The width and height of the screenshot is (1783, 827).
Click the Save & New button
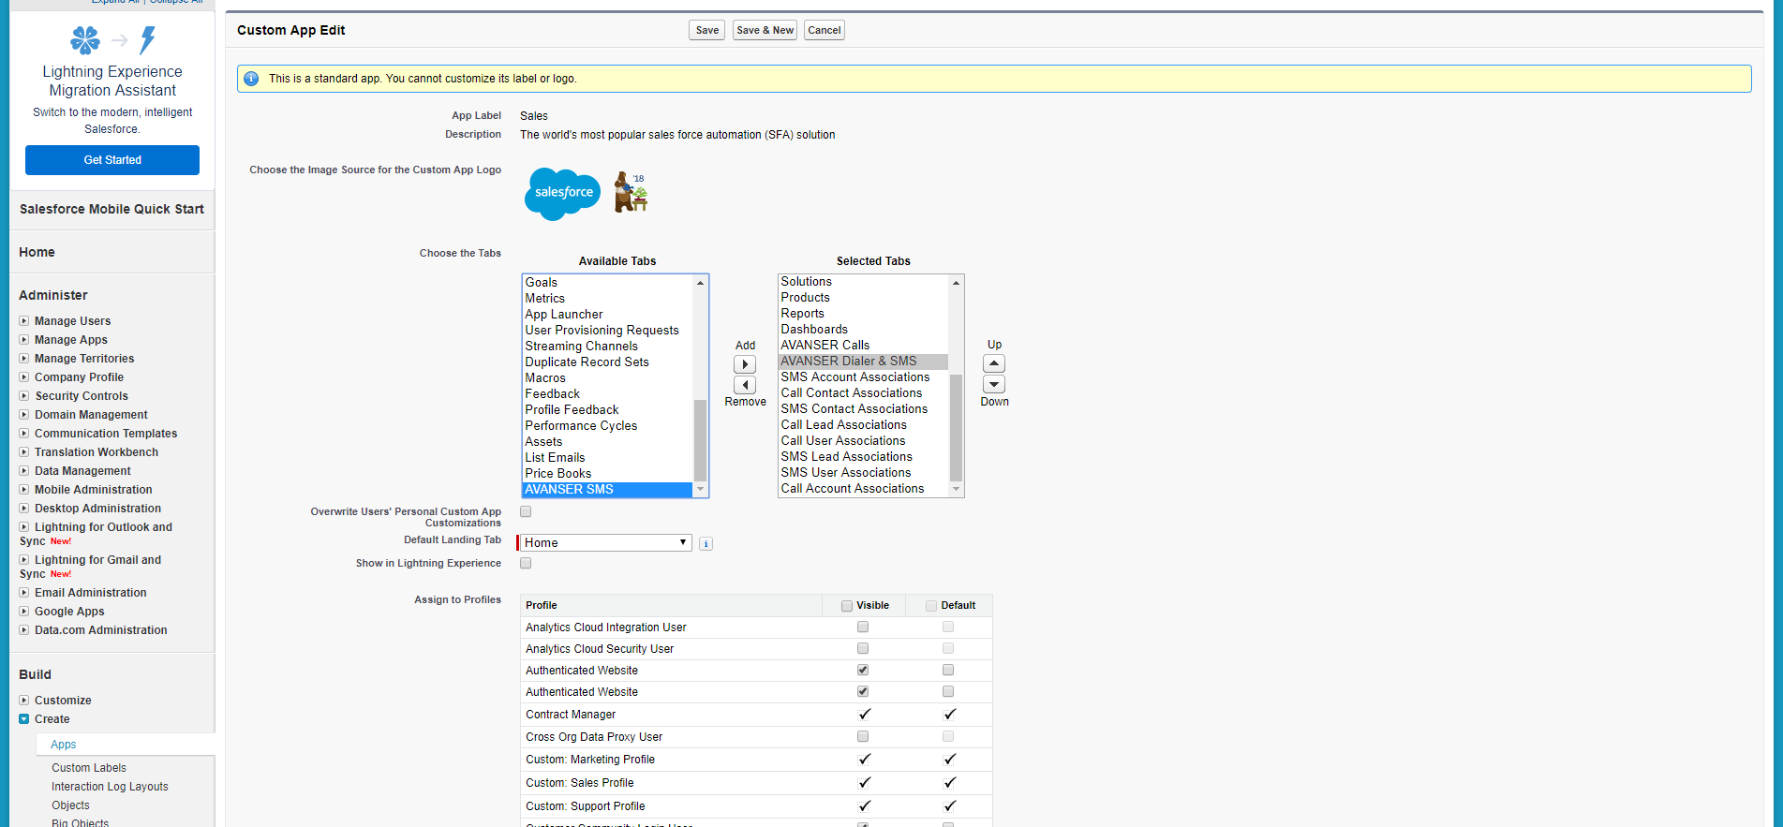765,30
